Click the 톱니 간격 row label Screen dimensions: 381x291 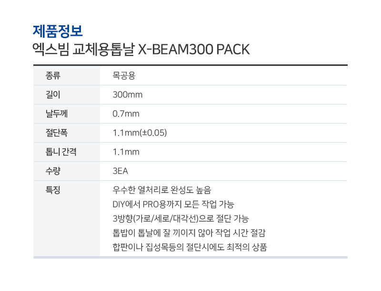tap(61, 152)
